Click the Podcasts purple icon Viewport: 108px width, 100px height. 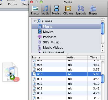point(40,37)
